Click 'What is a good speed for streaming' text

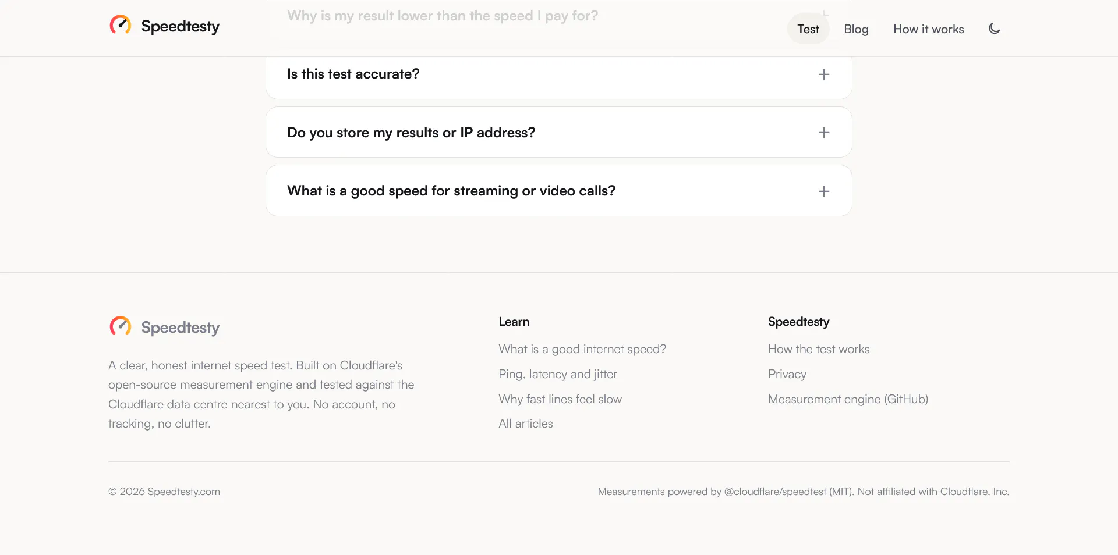pyautogui.click(x=451, y=191)
